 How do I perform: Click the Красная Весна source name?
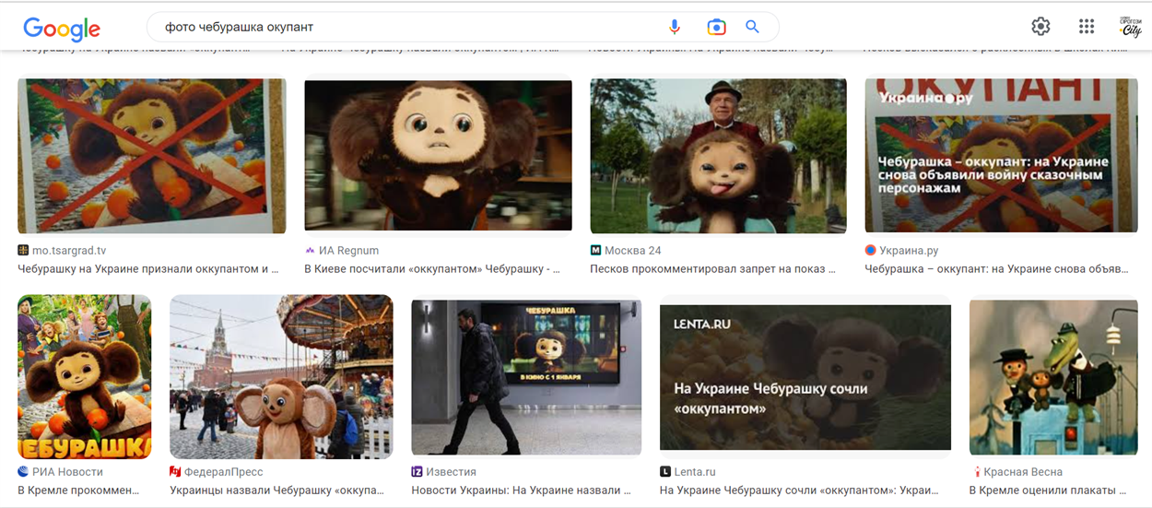click(1023, 471)
